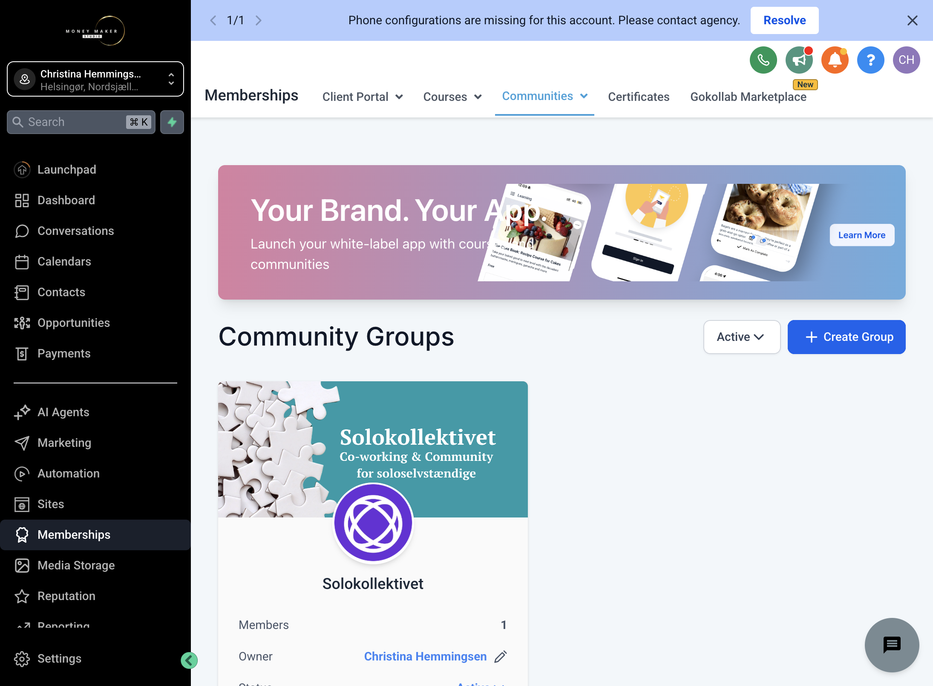933x686 pixels.
Task: Expand the Communities dropdown tab
Action: point(544,96)
